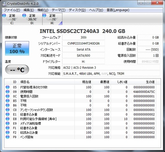Screen dimensions: 165x152
Task: Select the C: drive tab
Action: point(12,19)
